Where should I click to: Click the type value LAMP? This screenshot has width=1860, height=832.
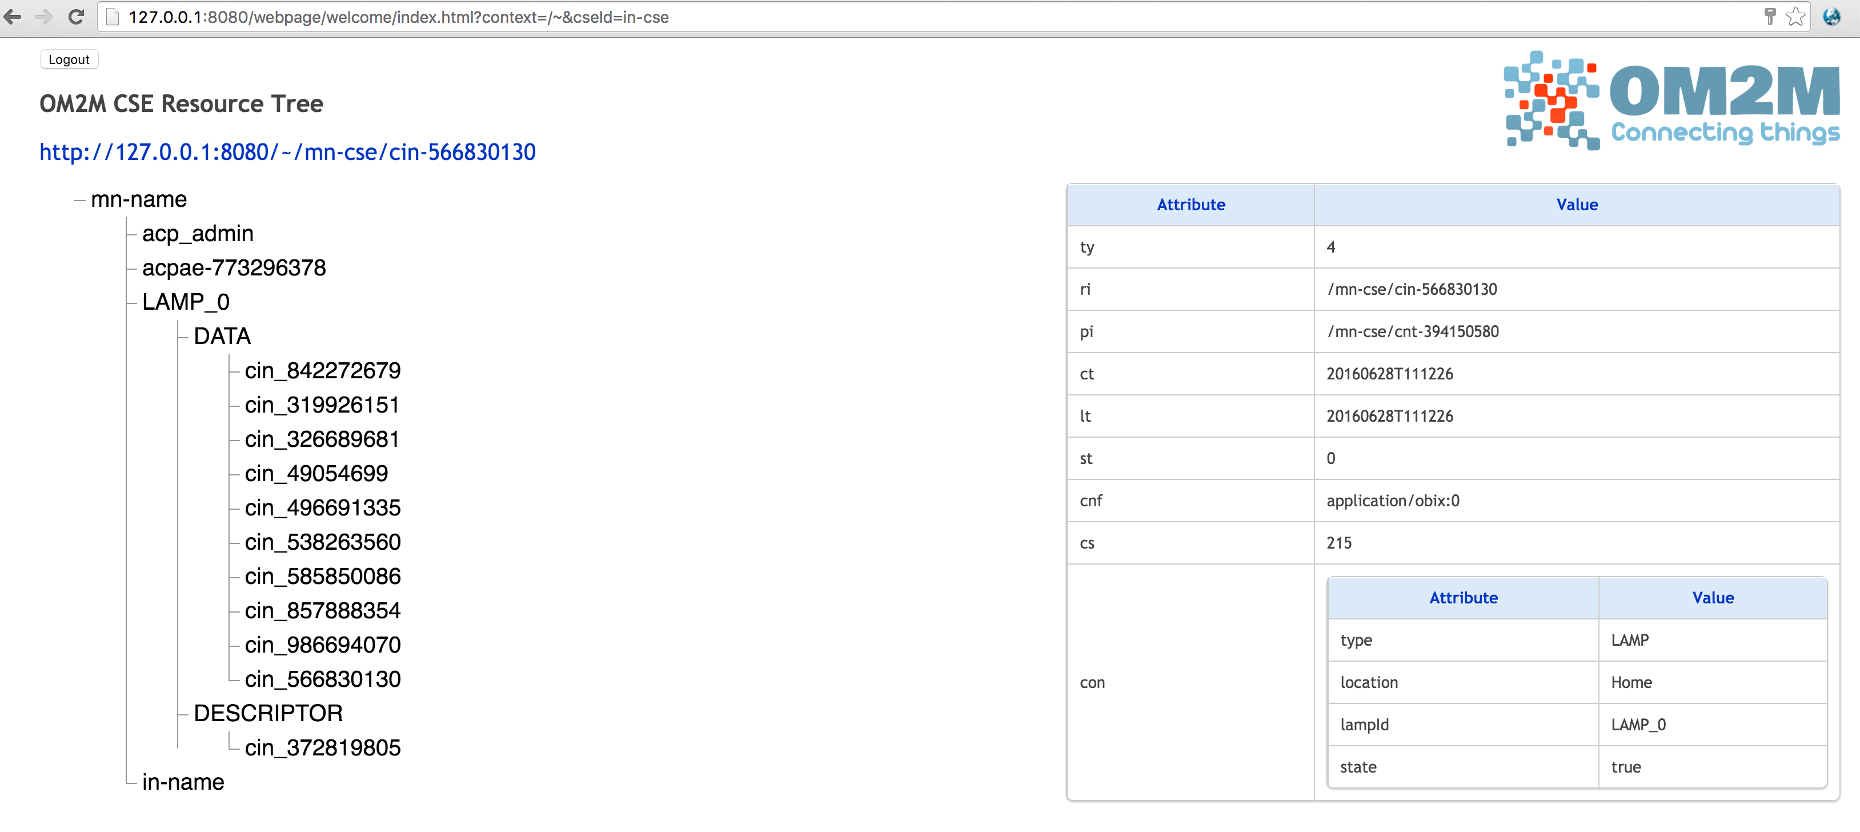pos(1630,641)
